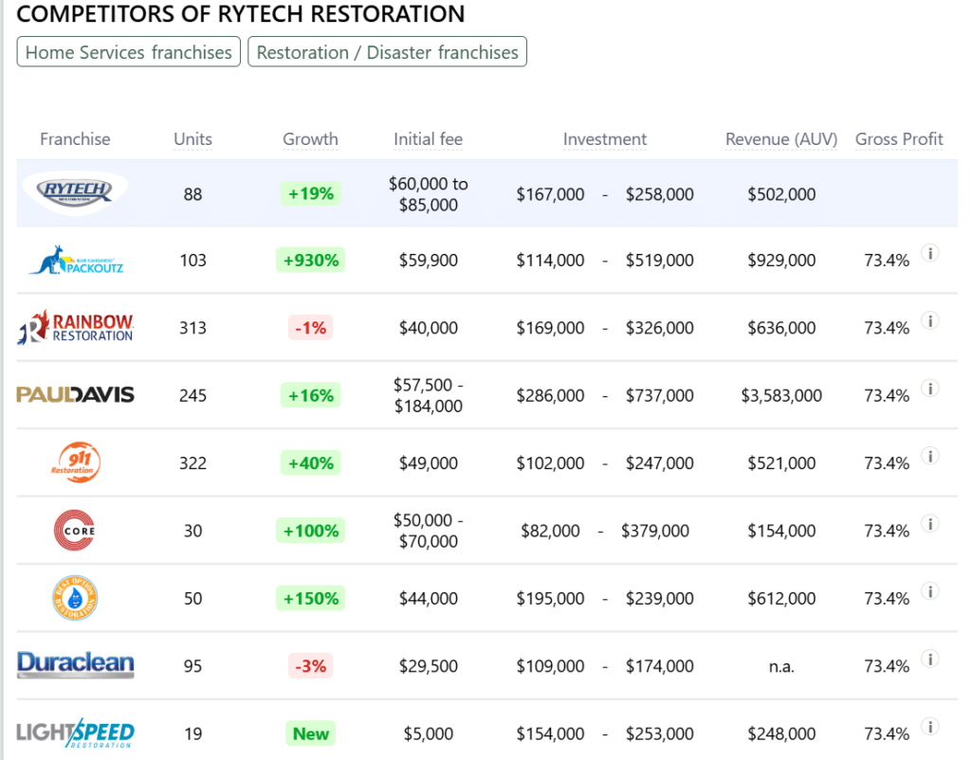Click info icon in Rainbow Restoration row
971x760 pixels.
pyautogui.click(x=929, y=320)
